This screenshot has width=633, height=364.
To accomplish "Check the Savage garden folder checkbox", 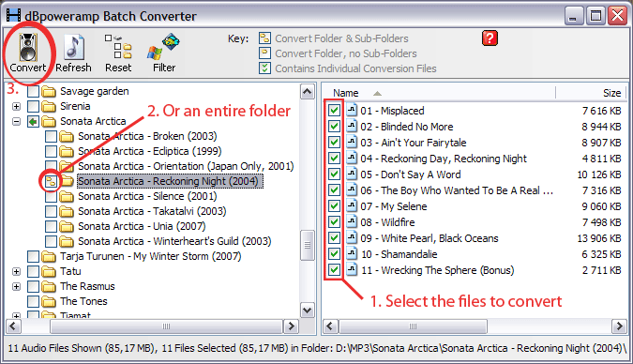I will pos(33,91).
